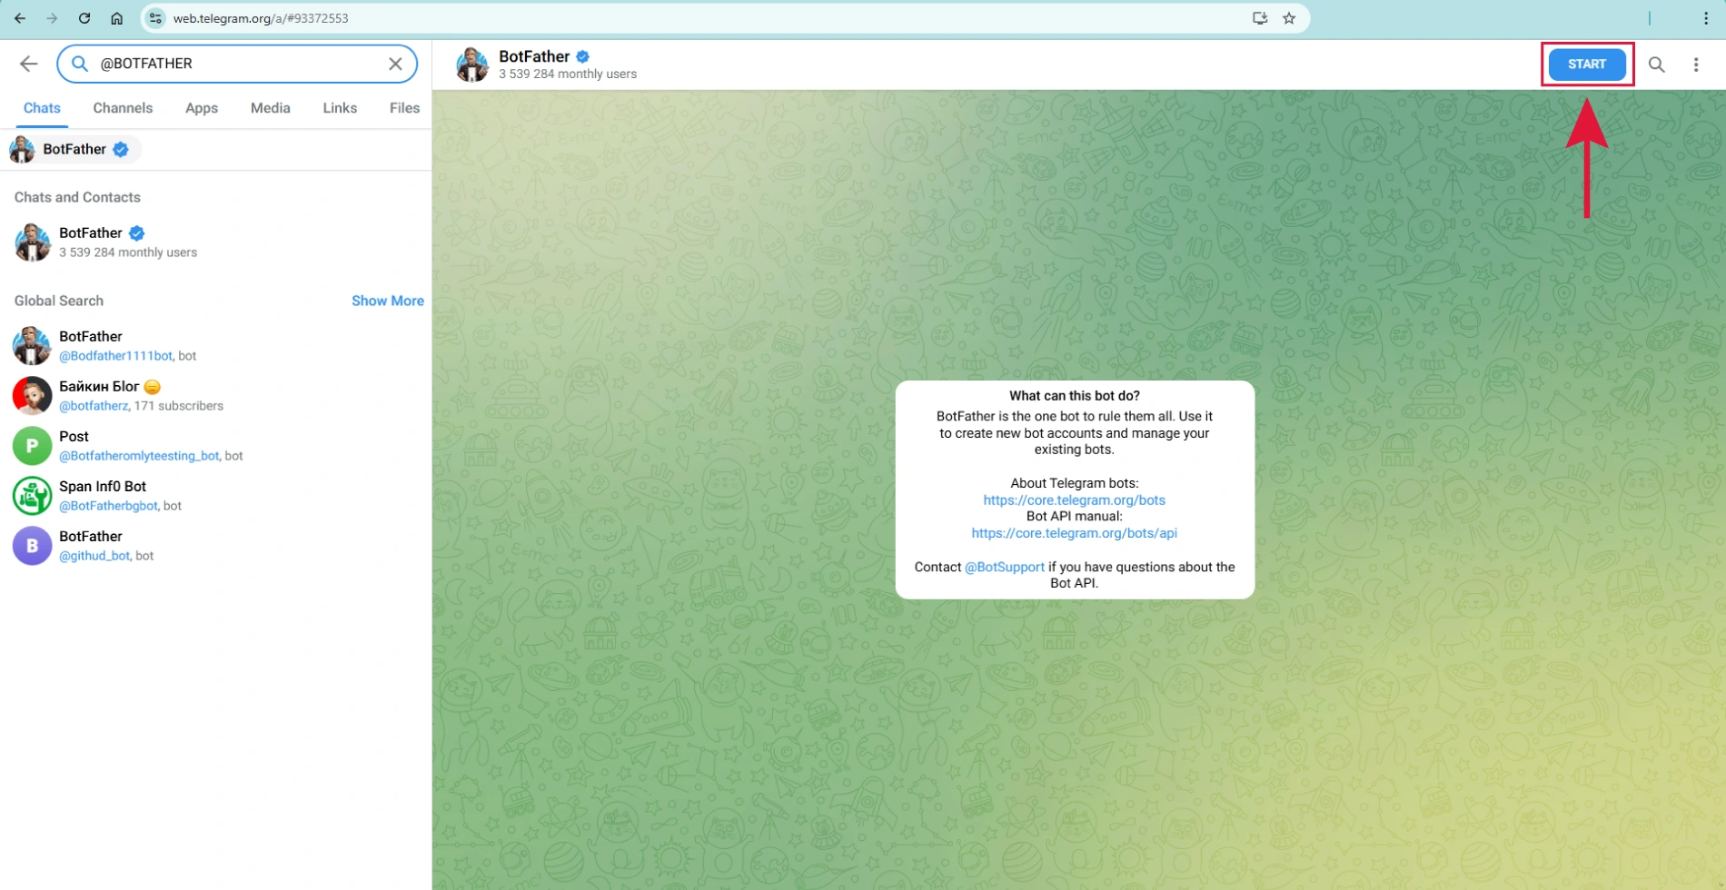1726x890 pixels.
Task: Expand Global Search with Show More
Action: tap(387, 301)
